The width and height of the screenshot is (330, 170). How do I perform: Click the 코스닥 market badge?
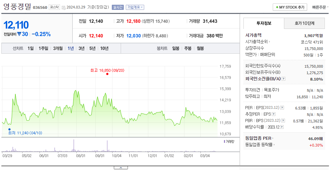[54, 7]
